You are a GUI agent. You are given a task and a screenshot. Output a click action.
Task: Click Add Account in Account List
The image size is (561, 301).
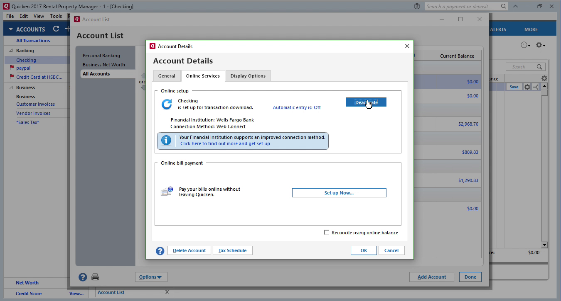(x=432, y=277)
